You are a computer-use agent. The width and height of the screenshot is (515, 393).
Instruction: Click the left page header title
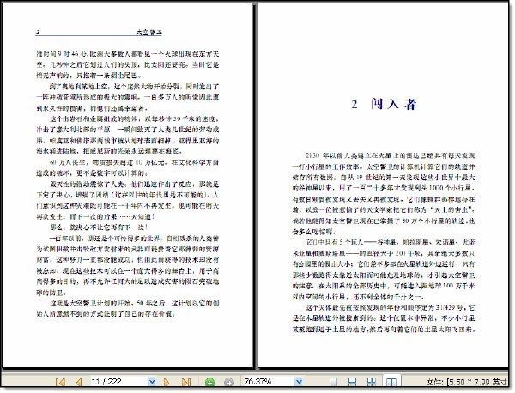click(149, 32)
